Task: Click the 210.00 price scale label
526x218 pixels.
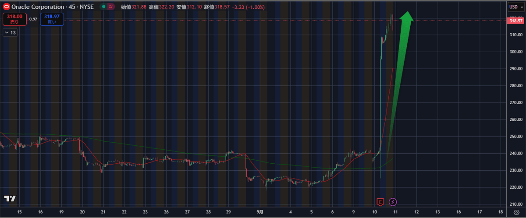Action: (515, 204)
